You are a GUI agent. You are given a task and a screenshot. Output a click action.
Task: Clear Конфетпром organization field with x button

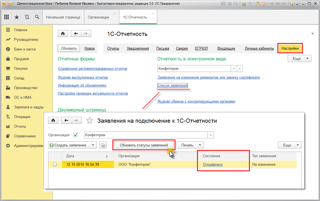(x=240, y=69)
